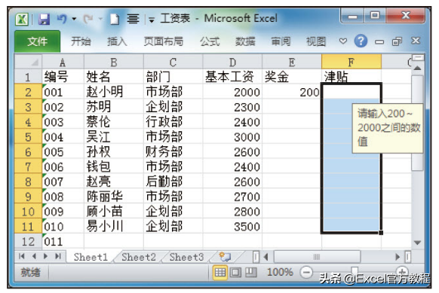Click the Select All corner button
Viewport: 439px width, 293px height.
[x=28, y=62]
